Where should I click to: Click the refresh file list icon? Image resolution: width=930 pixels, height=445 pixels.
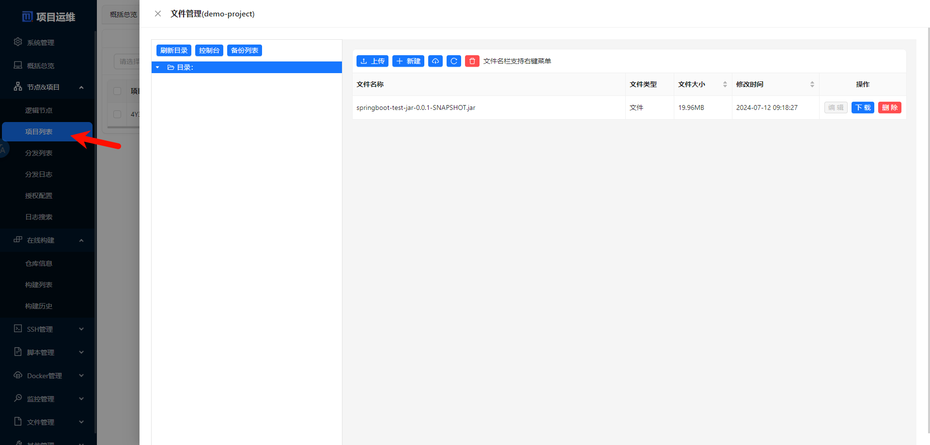(x=453, y=61)
